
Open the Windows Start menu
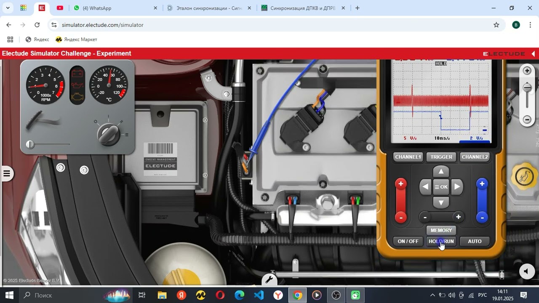click(x=9, y=295)
